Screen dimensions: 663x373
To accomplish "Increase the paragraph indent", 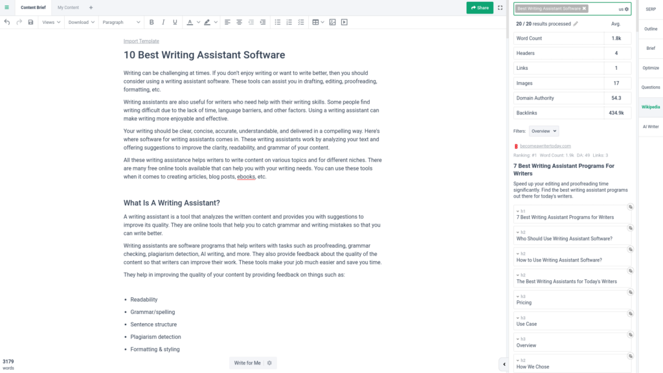I will pyautogui.click(x=263, y=22).
